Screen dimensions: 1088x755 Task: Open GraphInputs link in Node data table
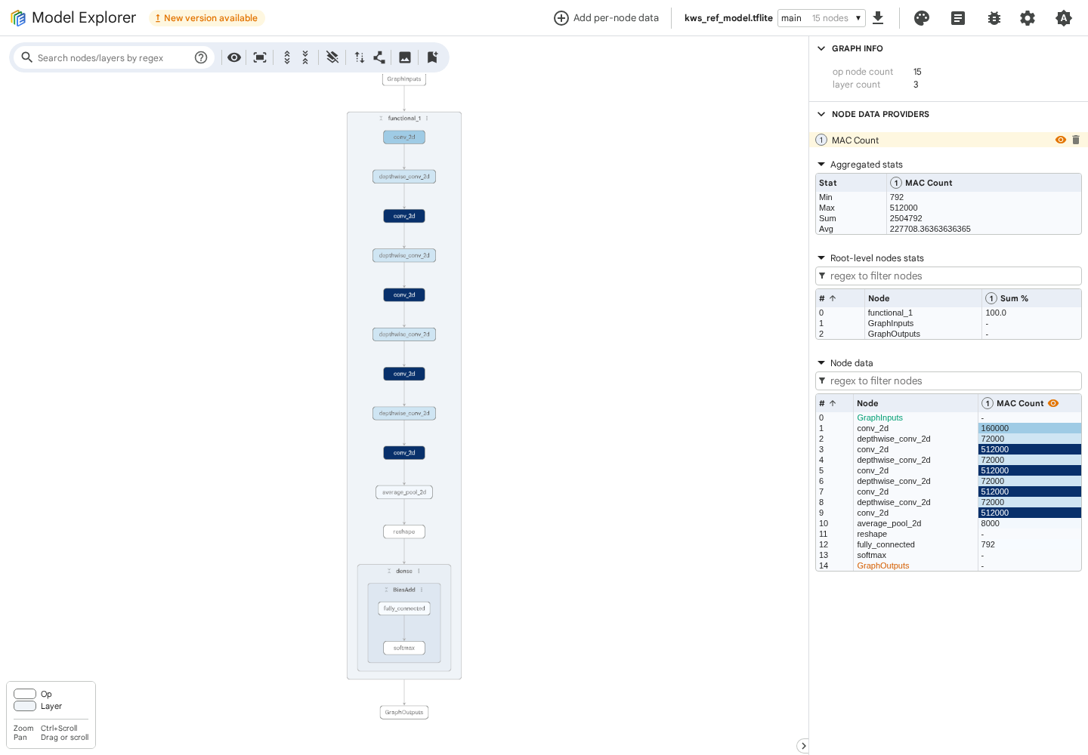tap(879, 418)
